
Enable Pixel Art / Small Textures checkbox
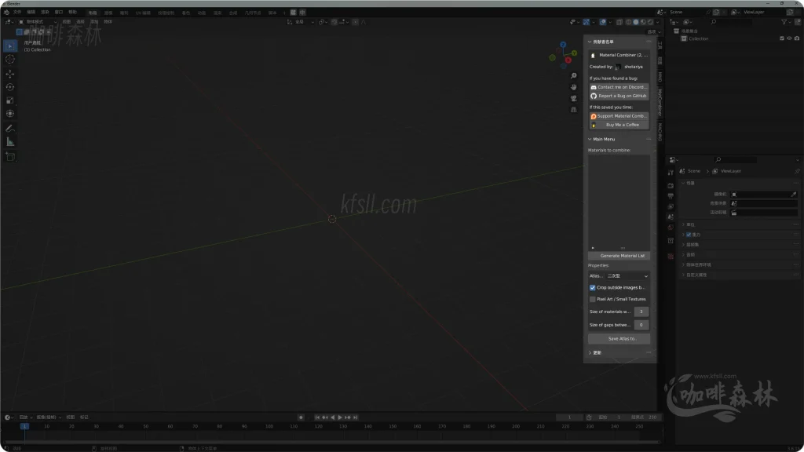[592, 299]
